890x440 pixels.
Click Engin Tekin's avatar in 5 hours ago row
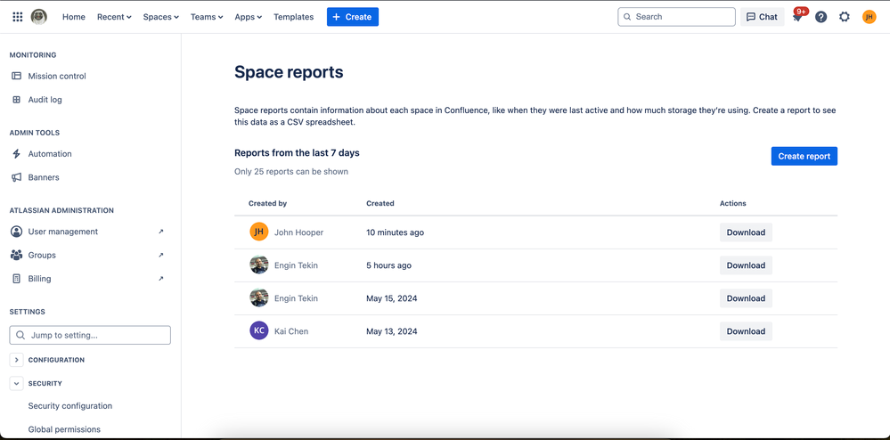click(x=259, y=265)
